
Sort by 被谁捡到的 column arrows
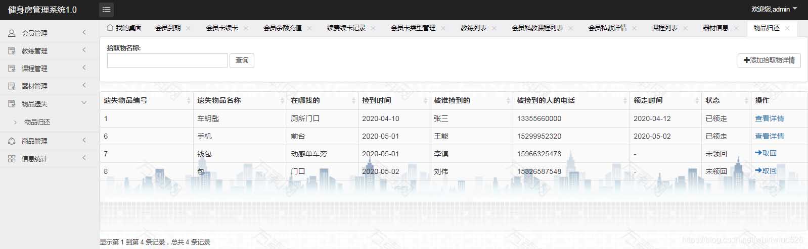(508, 101)
